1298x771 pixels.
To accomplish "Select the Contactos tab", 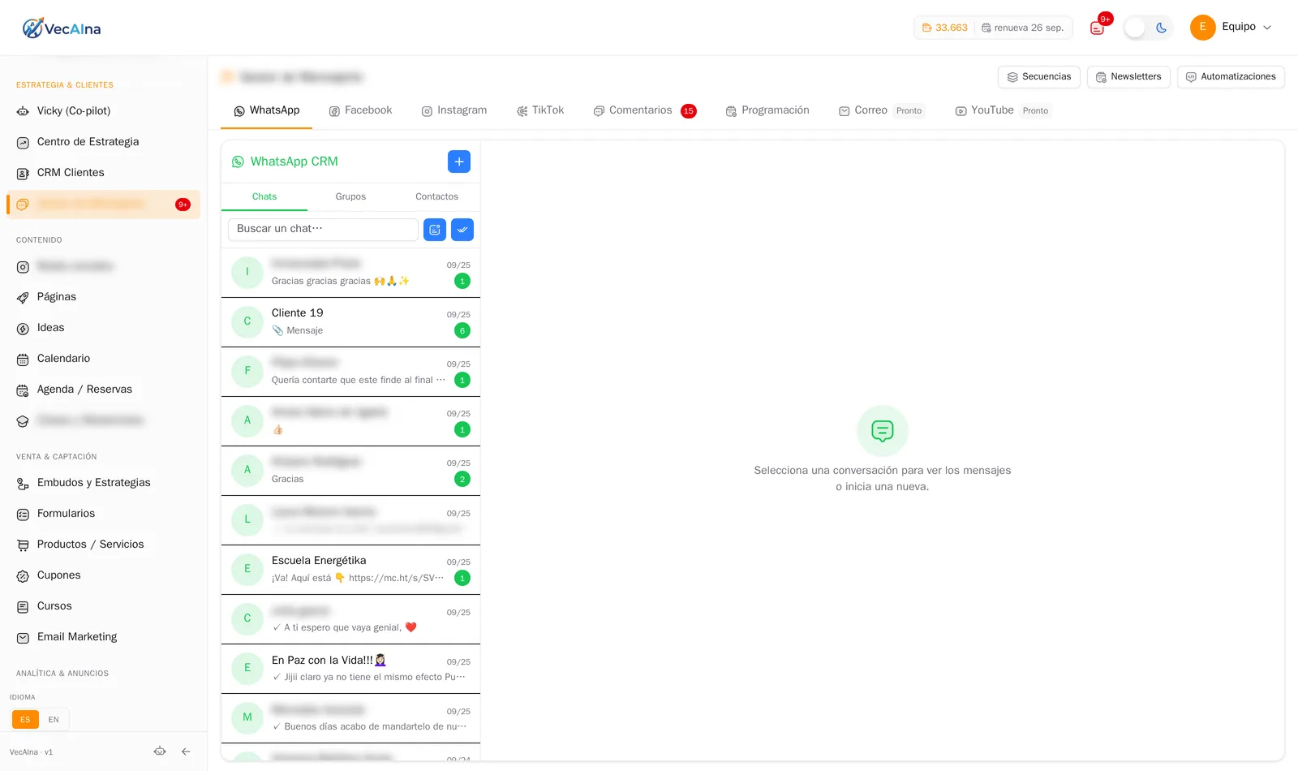I will pyautogui.click(x=436, y=197).
